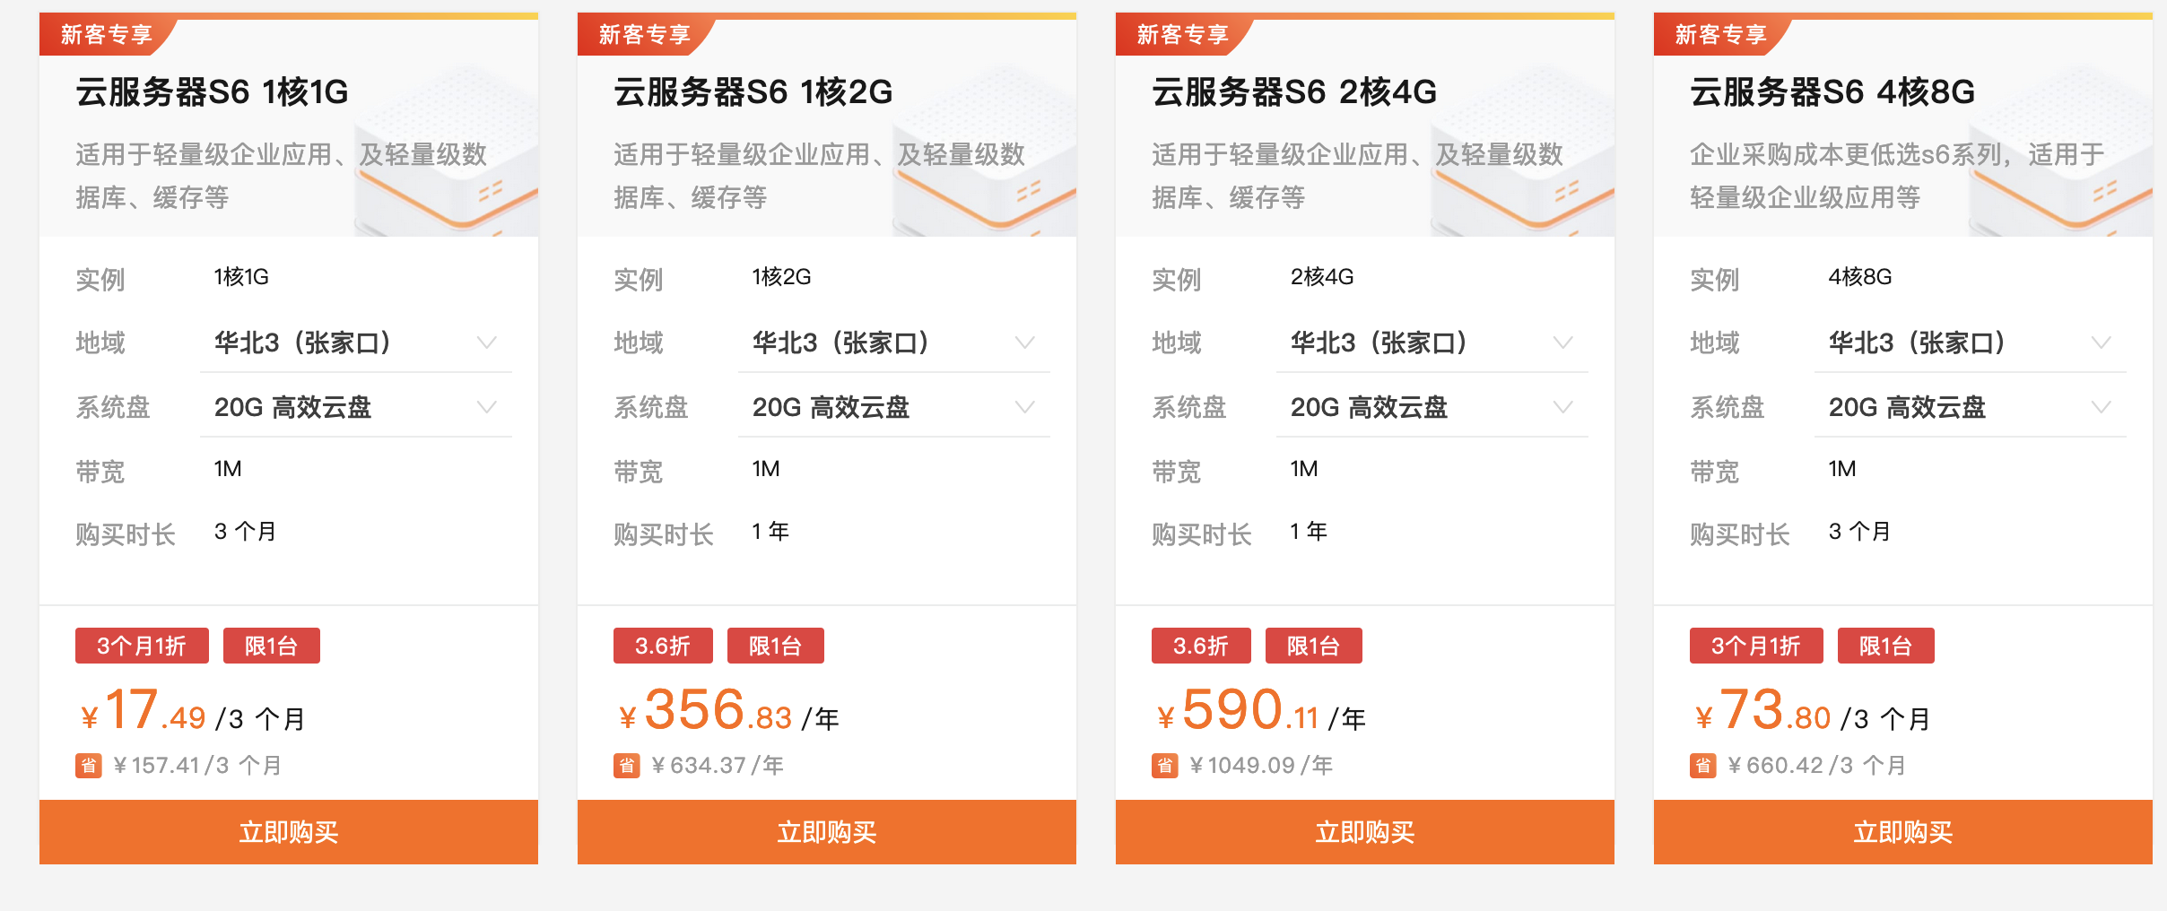Select the 3个月1折 badge on the 1核1G card
This screenshot has width=2167, height=911.
[142, 645]
